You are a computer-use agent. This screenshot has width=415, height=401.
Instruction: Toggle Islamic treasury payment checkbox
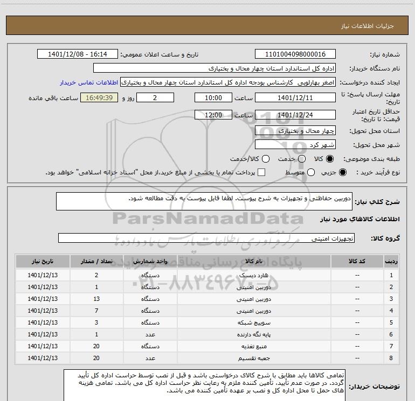pos(261,172)
